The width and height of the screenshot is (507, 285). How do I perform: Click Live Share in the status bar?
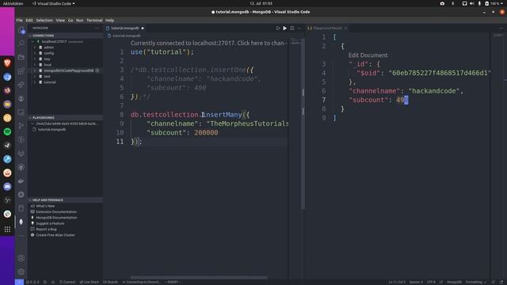[x=90, y=282]
